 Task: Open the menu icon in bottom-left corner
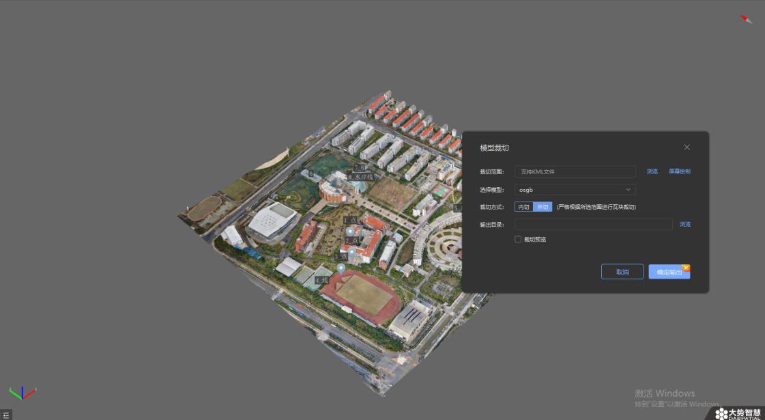6,415
